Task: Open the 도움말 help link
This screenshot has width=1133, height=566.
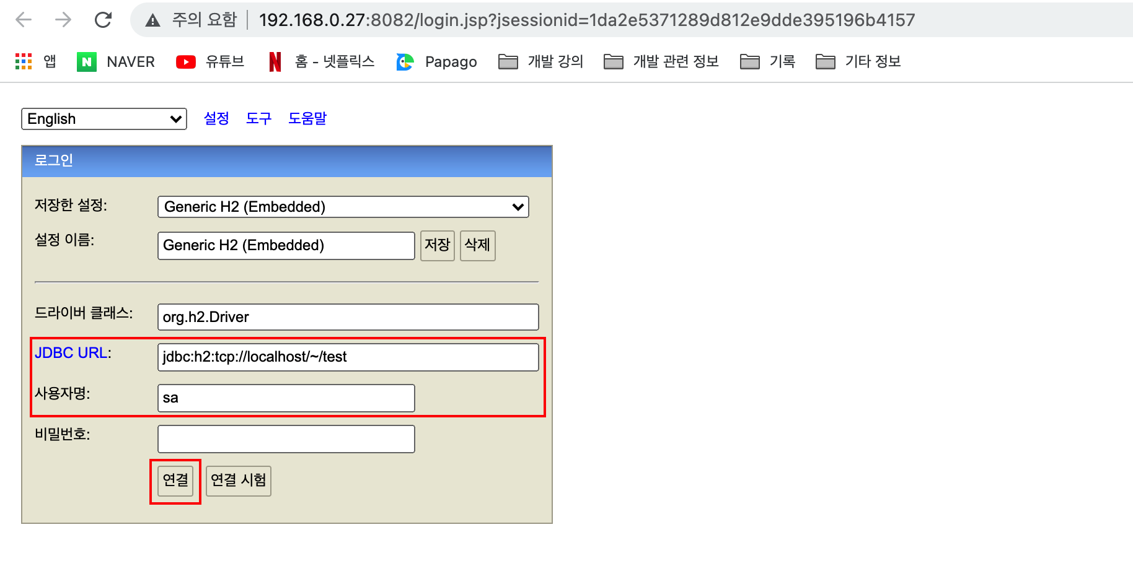Action: [307, 118]
